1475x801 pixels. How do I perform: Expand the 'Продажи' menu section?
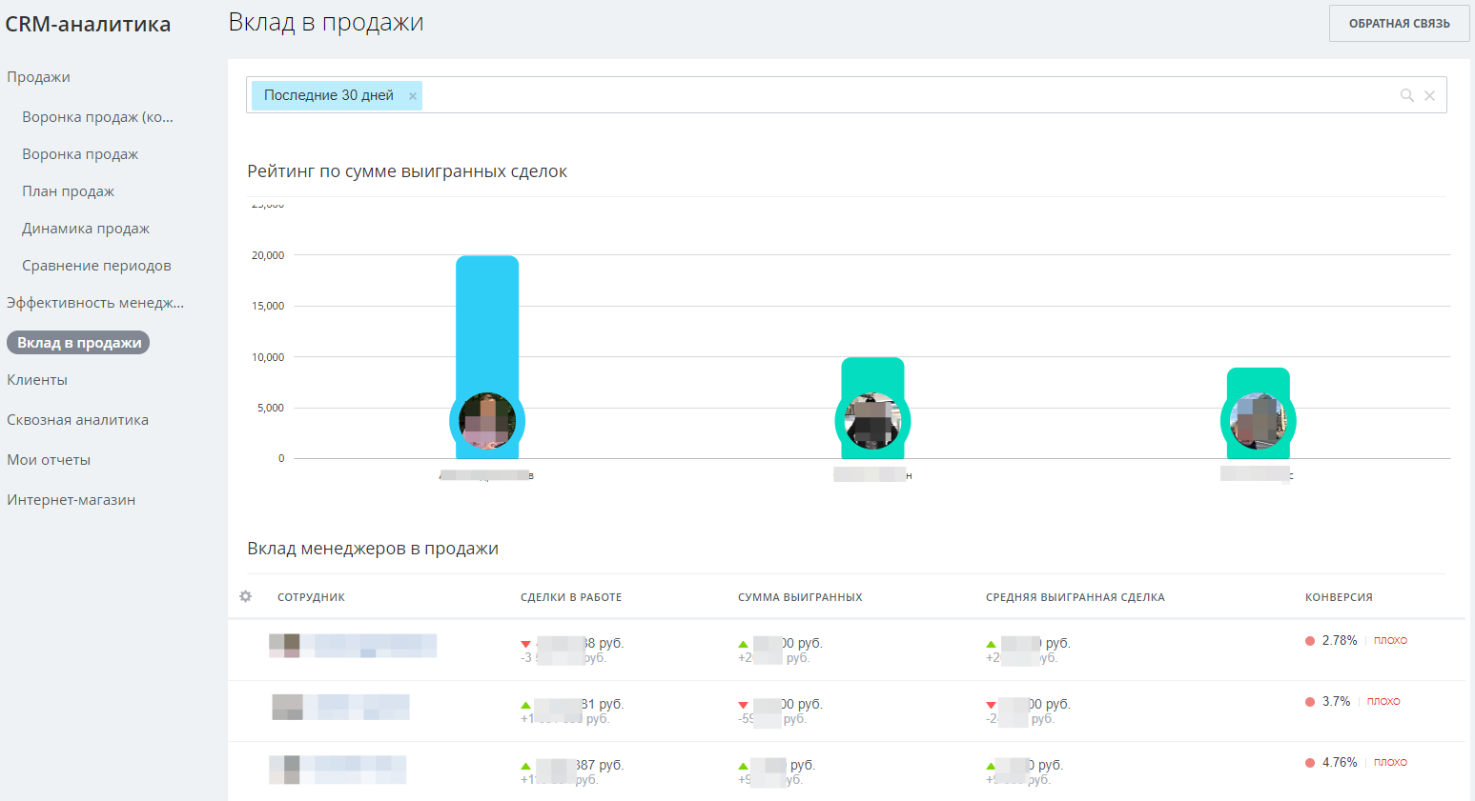tap(38, 77)
